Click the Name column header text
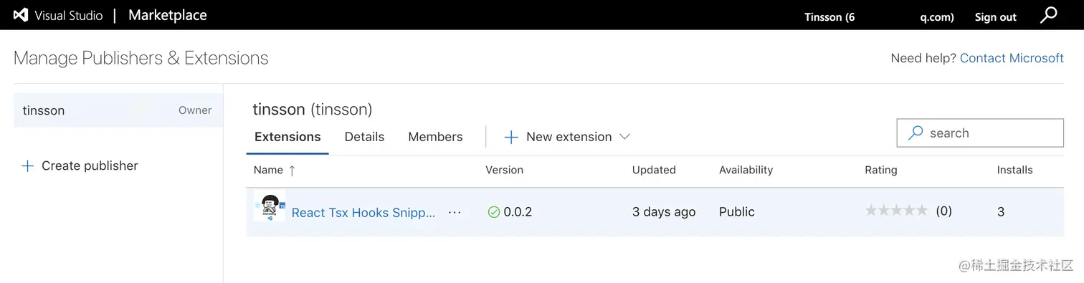The width and height of the screenshot is (1084, 283). pos(268,170)
